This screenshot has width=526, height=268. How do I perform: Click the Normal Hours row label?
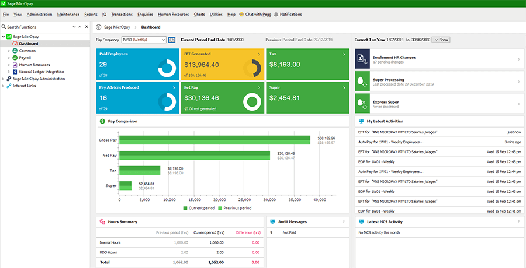tap(110, 242)
